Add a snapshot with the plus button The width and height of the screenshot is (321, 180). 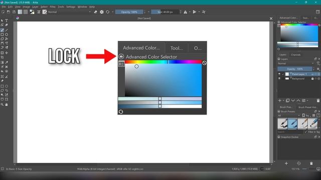click(286, 163)
